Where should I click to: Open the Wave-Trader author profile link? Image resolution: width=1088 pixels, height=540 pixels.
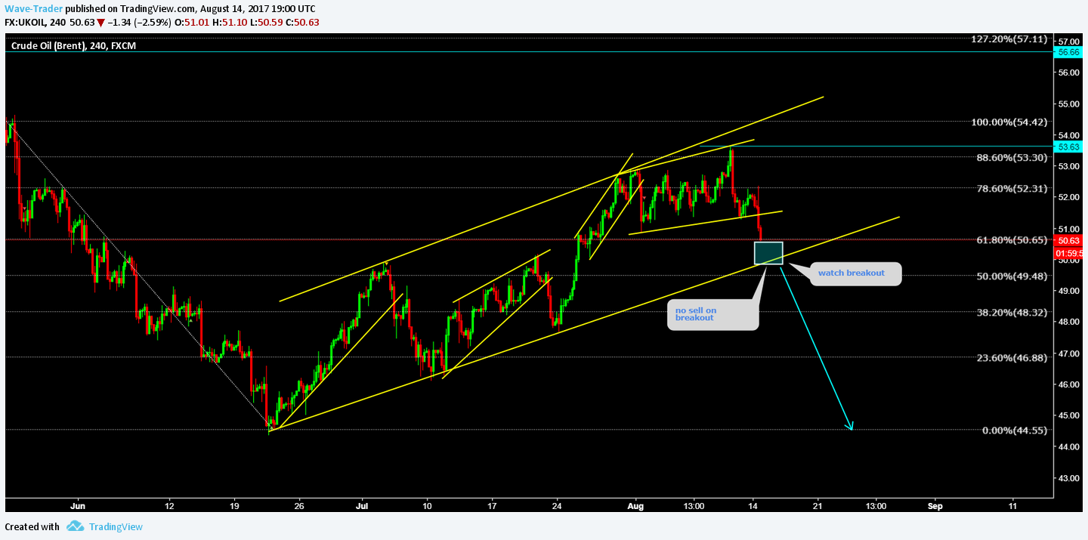coord(34,8)
